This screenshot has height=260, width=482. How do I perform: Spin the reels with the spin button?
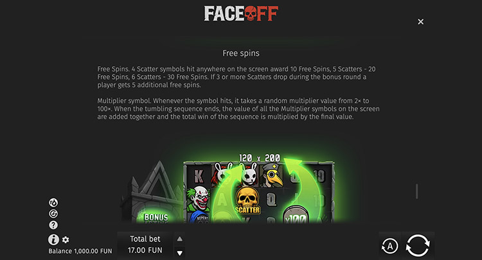[418, 245]
